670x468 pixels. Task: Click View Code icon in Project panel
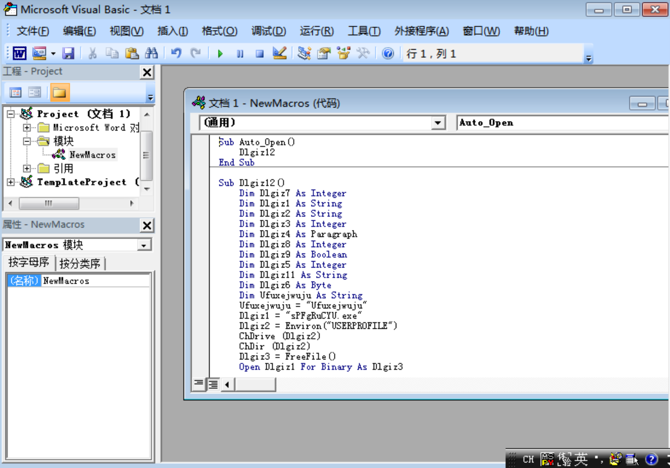[x=15, y=93]
